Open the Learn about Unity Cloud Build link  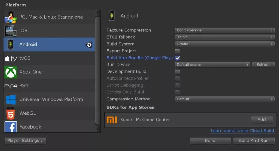tap(242, 131)
